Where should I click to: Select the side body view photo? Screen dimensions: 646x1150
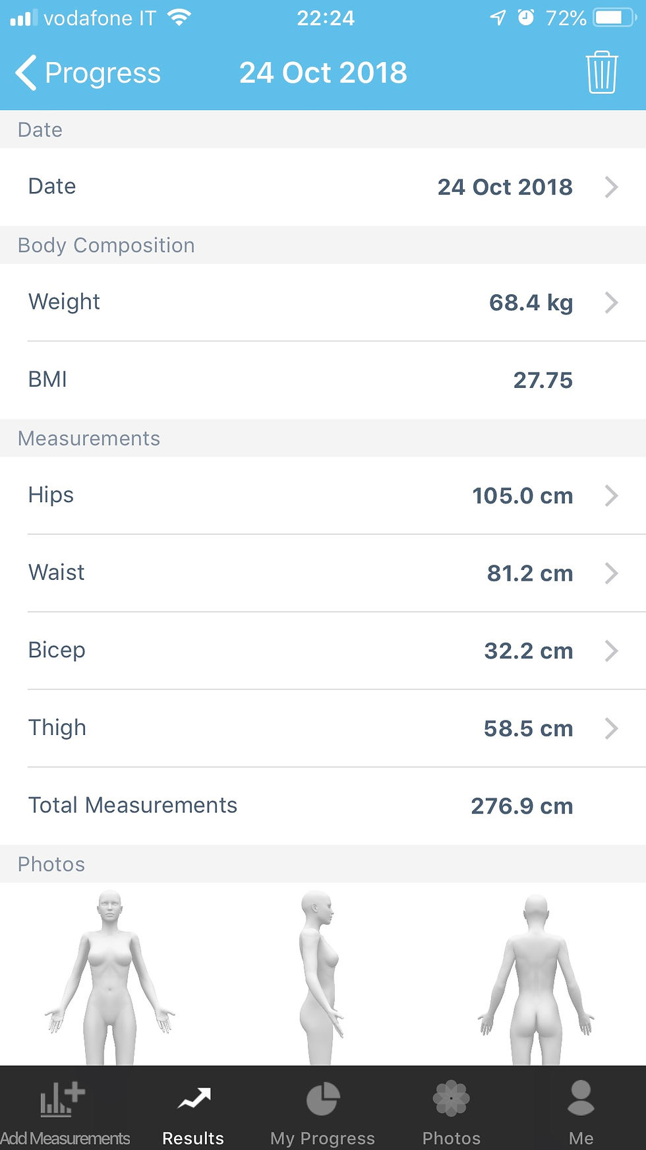click(x=320, y=976)
